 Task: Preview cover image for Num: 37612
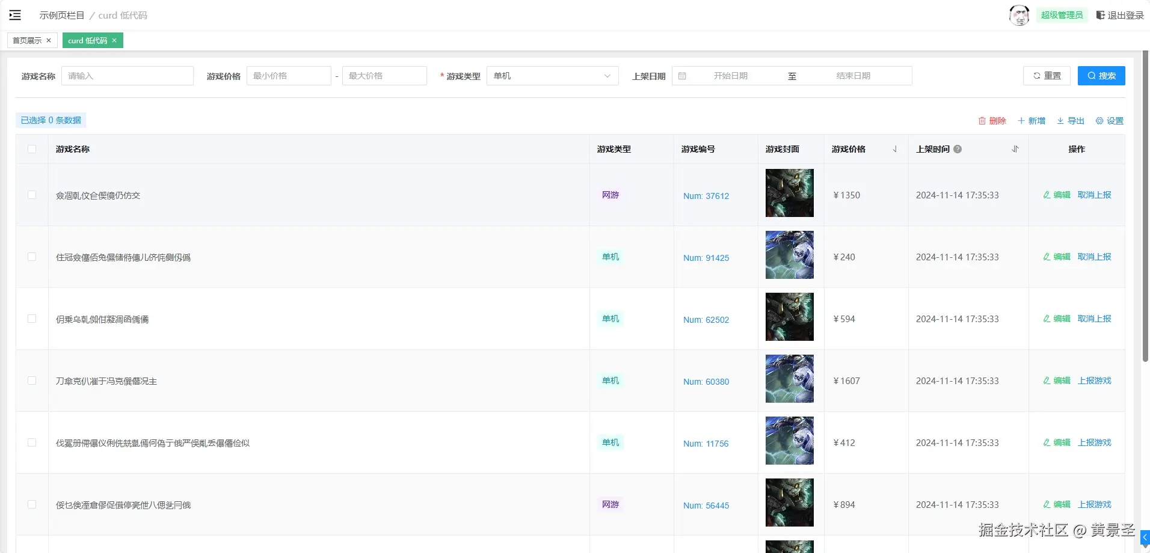[x=790, y=193]
